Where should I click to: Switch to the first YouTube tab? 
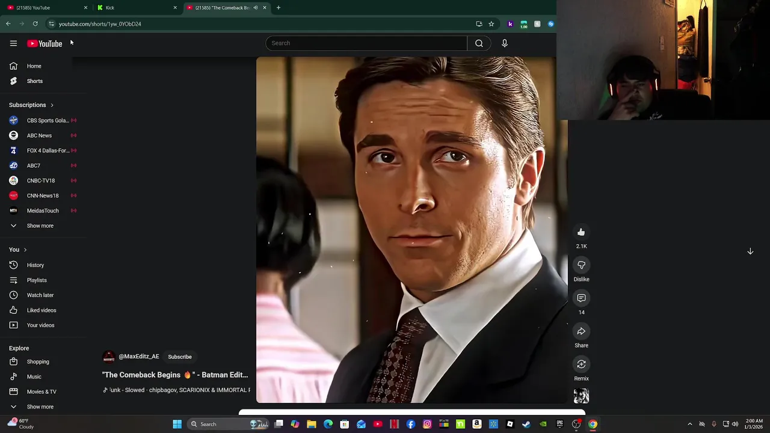tap(47, 8)
